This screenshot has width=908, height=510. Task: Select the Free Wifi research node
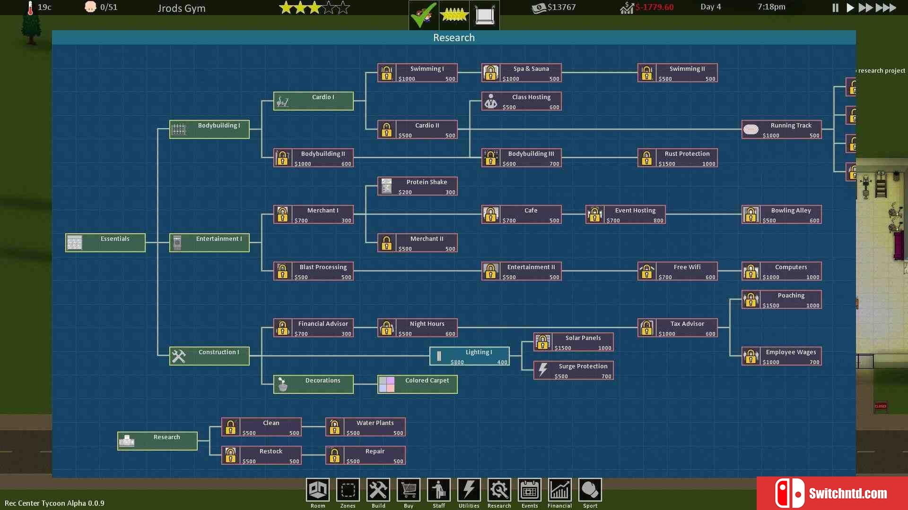pos(677,271)
